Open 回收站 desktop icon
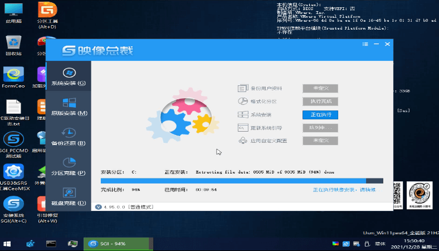439x251 pixels. click(13, 45)
